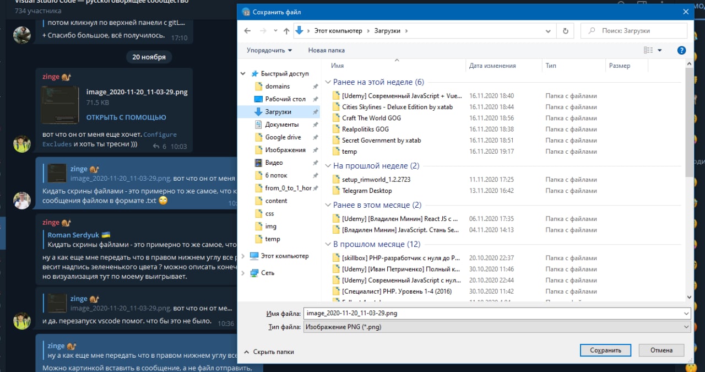This screenshot has height=372, width=705.
Task: Select Видео in the navigation pane
Action: click(x=274, y=162)
